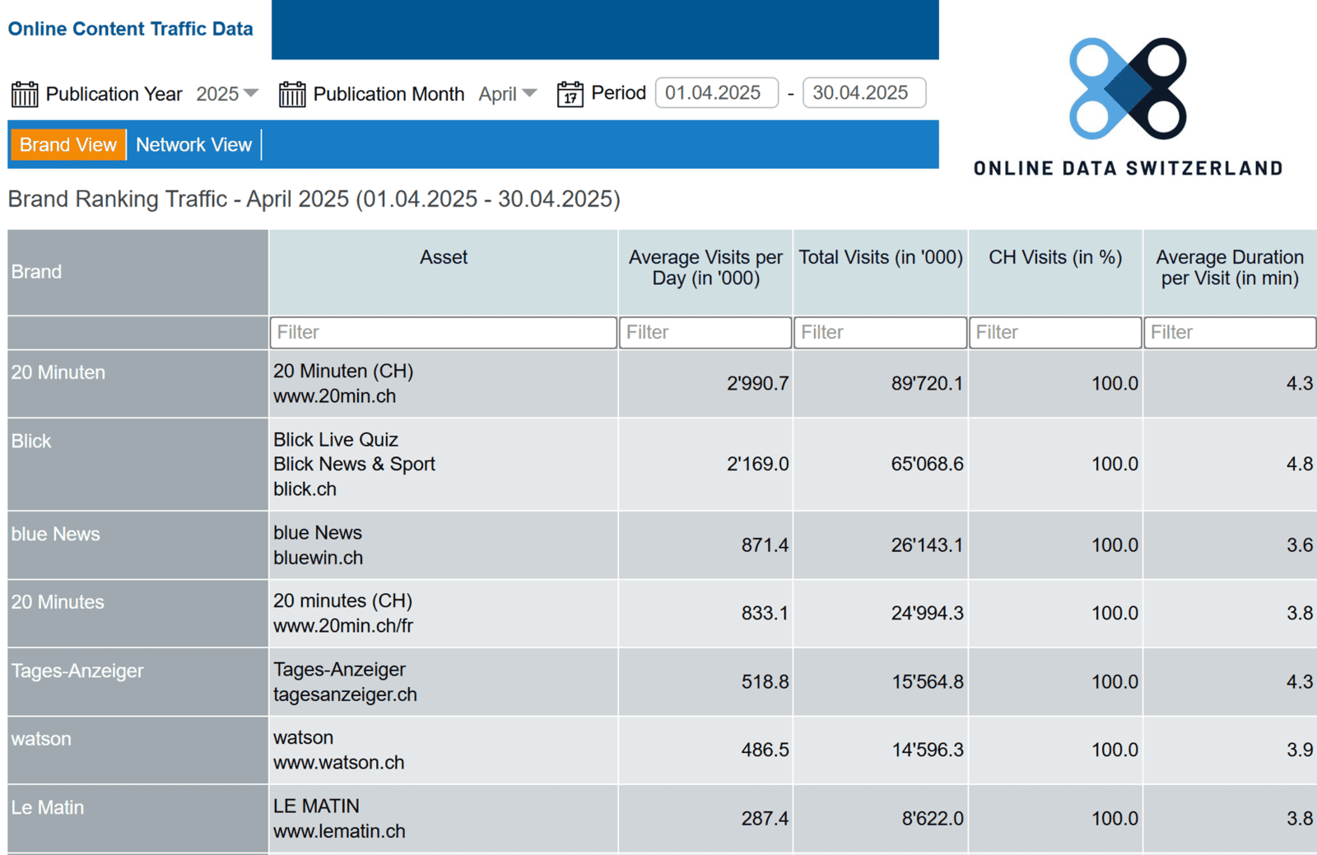Screen dimensions: 1317x855
Task: Select the blue News brand cell
Action: [55, 535]
